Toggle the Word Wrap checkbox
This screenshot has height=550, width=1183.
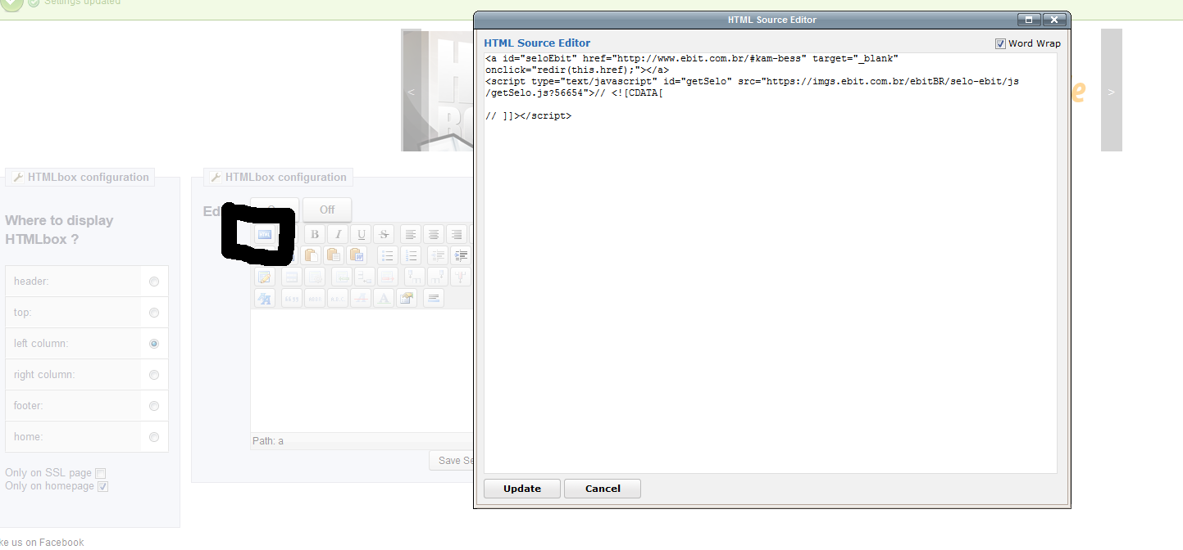[1000, 43]
